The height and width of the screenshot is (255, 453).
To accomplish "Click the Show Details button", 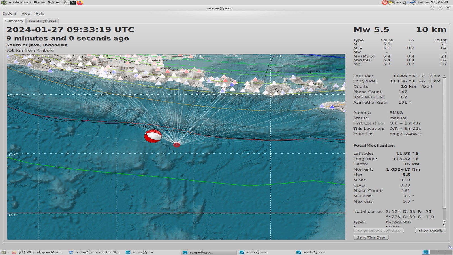I will pyautogui.click(x=430, y=230).
